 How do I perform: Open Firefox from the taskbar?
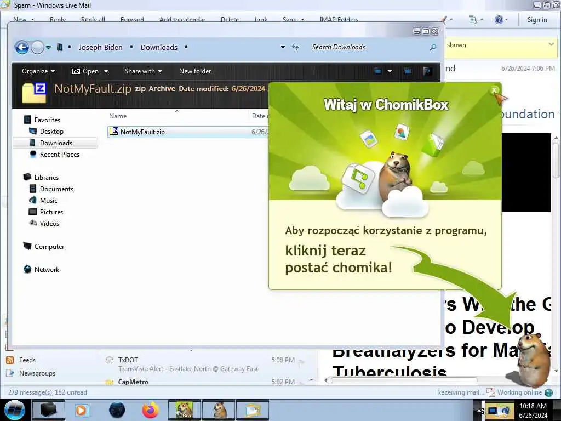click(x=151, y=410)
